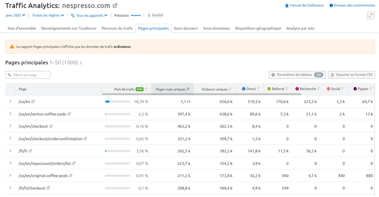Screen dimensions: 379x197
Task: Open external link icon for /us/en/checkout
Action: 51,126
